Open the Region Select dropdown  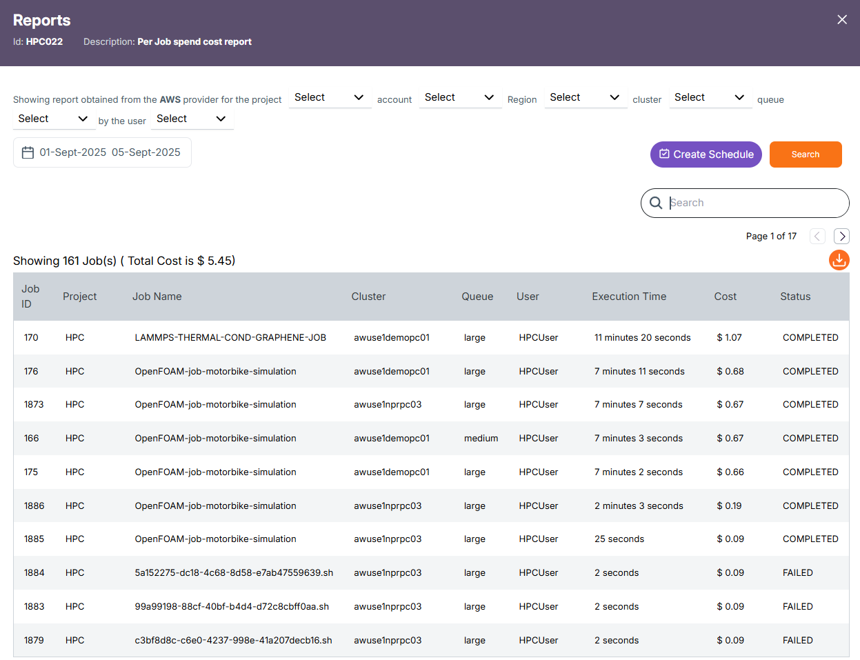pyautogui.click(x=586, y=97)
